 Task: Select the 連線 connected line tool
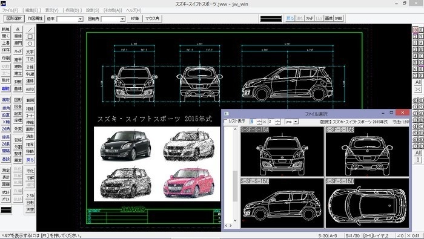30,80
